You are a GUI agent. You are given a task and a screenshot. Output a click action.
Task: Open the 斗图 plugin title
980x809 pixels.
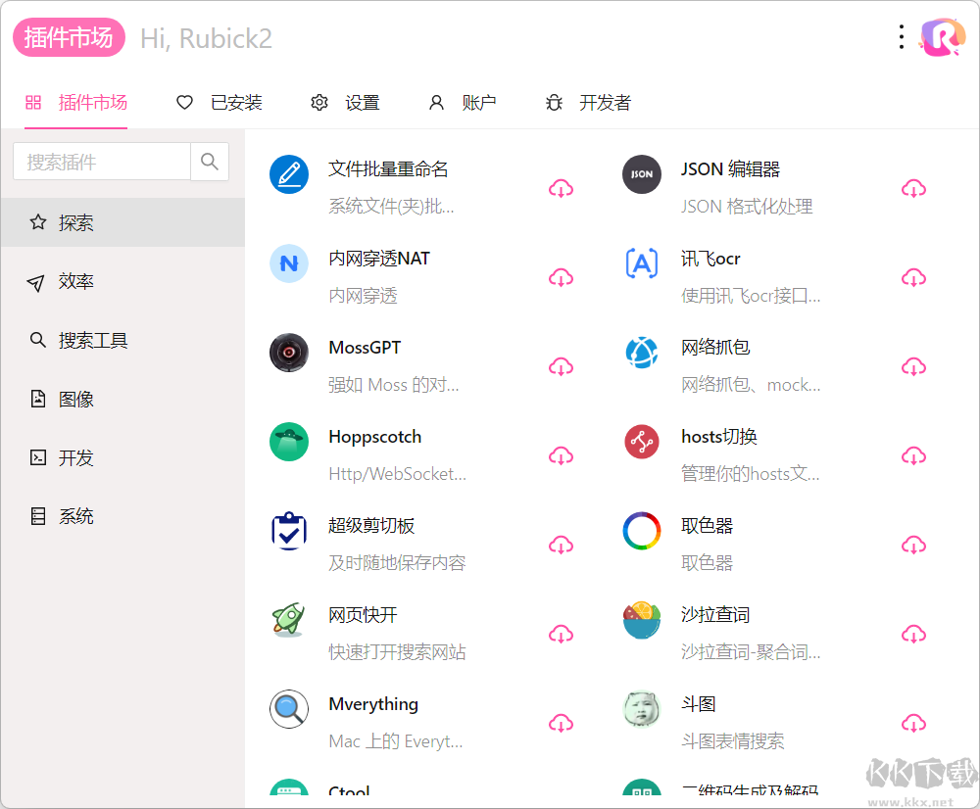point(698,704)
